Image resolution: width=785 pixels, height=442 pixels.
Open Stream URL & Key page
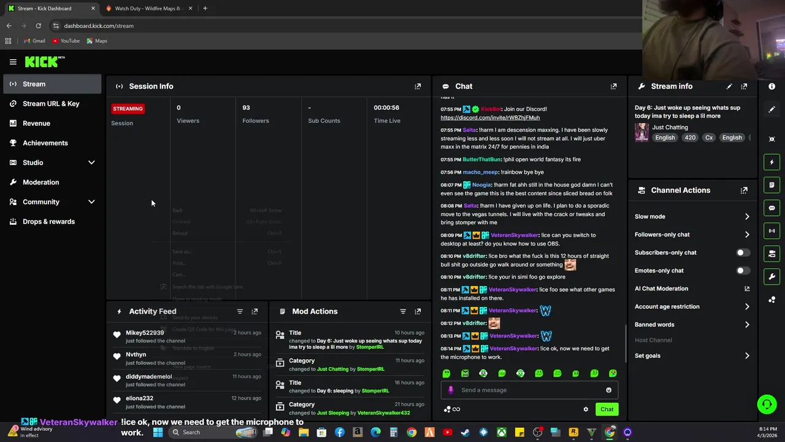click(x=52, y=104)
